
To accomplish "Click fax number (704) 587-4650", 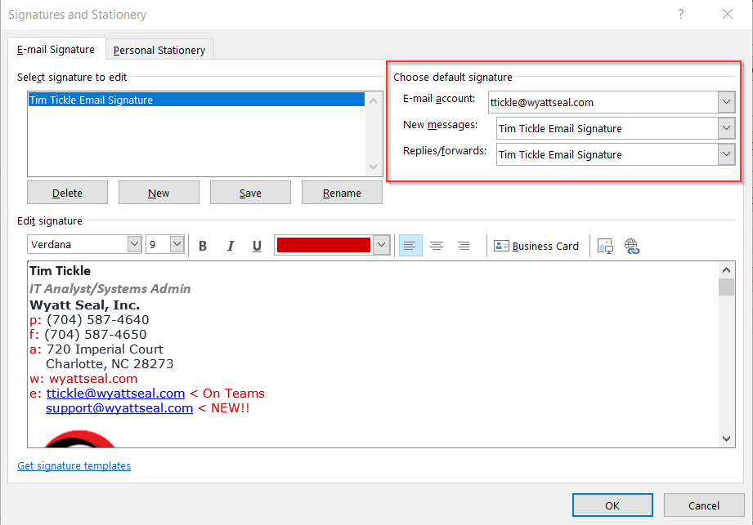I will click(96, 334).
